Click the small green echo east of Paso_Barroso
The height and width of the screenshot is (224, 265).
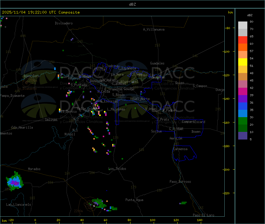[183, 203]
